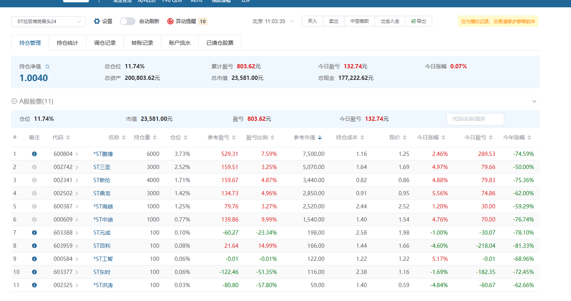The width and height of the screenshot is (571, 301).
Task: Expand the chevron at right of A股股票 row
Action: [534, 101]
